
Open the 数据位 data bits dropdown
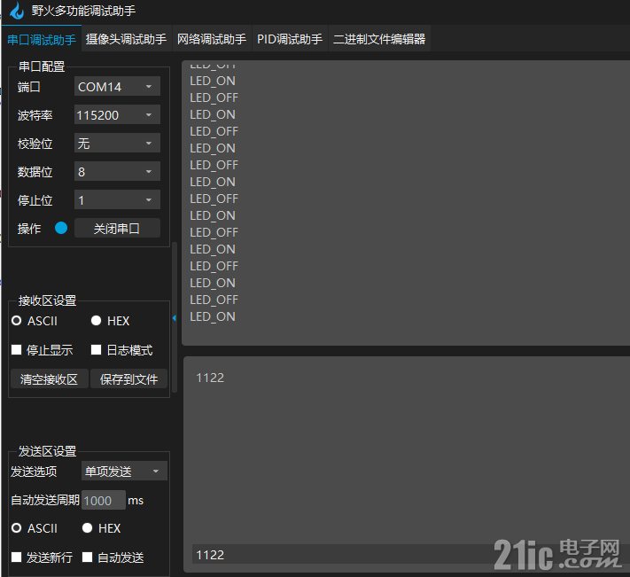(117, 172)
